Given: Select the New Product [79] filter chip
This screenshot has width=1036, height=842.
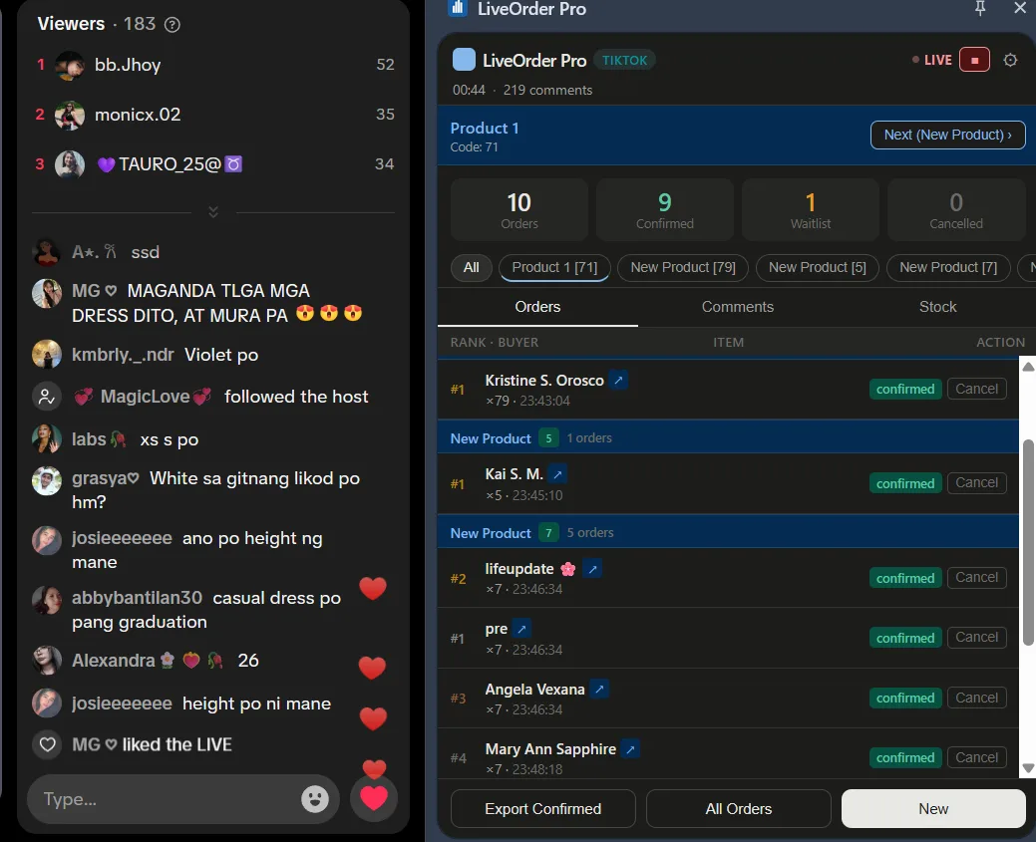Looking at the screenshot, I should (x=682, y=267).
